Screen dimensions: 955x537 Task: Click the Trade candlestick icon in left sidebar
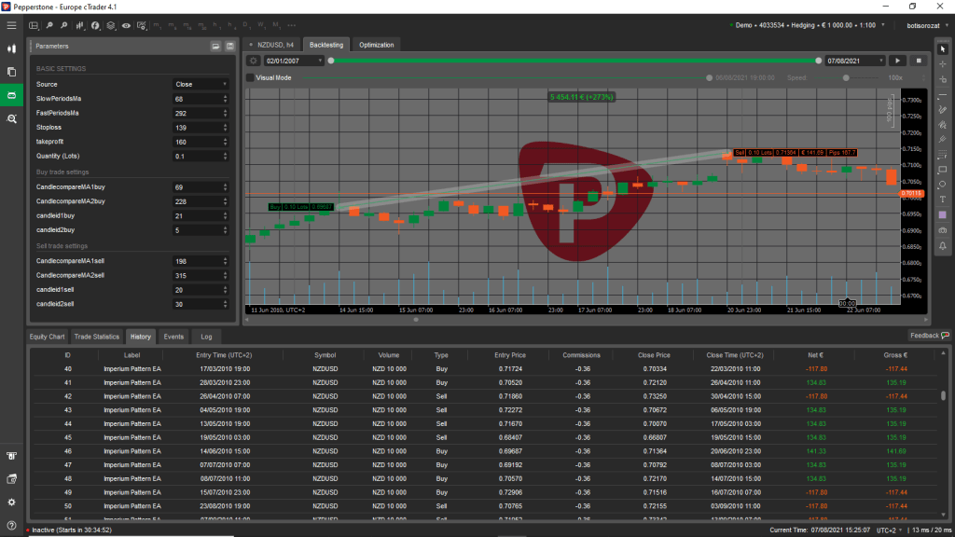[x=11, y=48]
